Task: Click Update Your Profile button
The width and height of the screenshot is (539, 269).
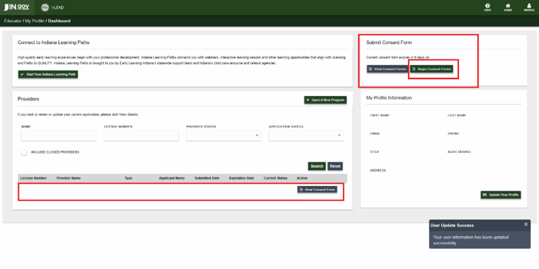Action: [501, 195]
